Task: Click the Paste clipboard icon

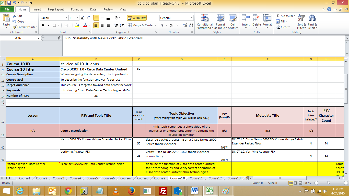Action: (6, 18)
